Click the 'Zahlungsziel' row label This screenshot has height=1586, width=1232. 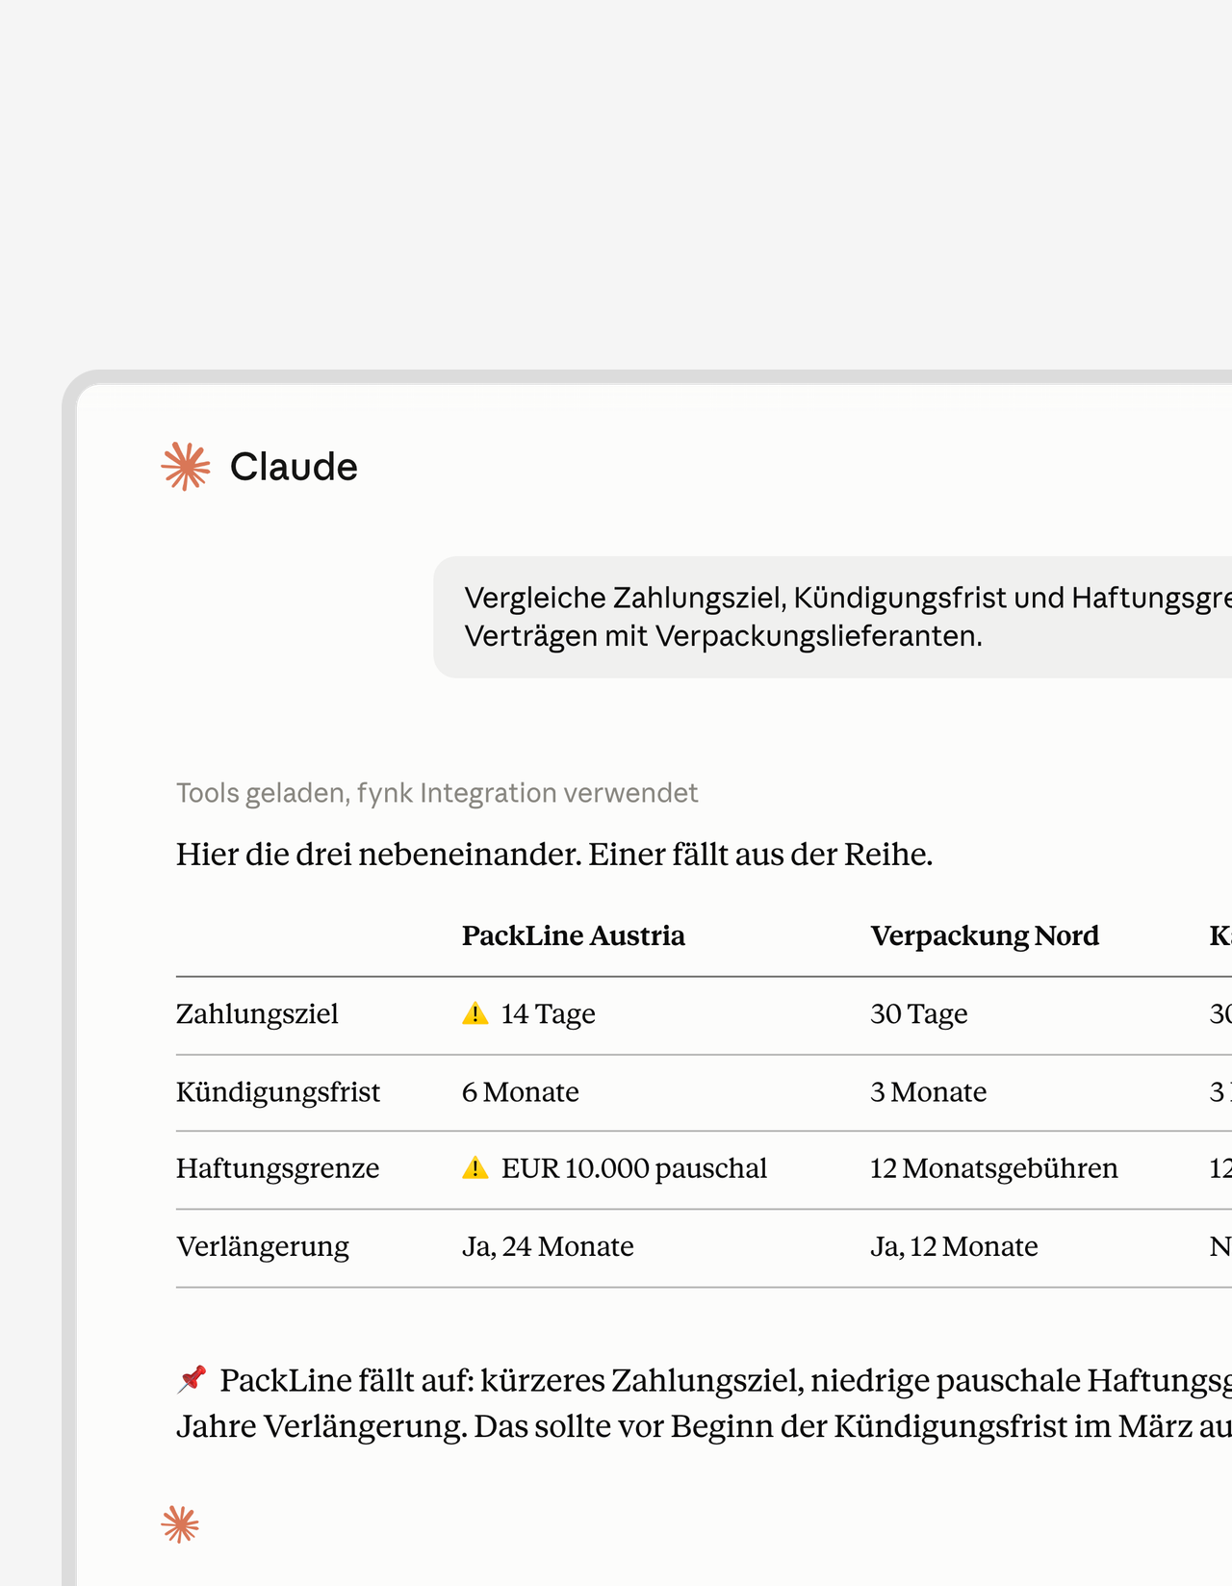257,1014
